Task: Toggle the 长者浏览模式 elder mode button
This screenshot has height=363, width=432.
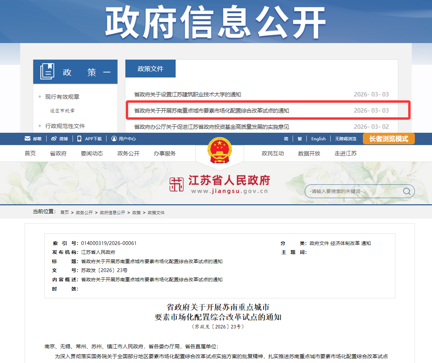Action: click(x=389, y=139)
